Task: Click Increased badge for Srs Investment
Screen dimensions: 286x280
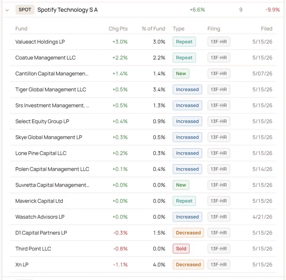Action: 187,106
